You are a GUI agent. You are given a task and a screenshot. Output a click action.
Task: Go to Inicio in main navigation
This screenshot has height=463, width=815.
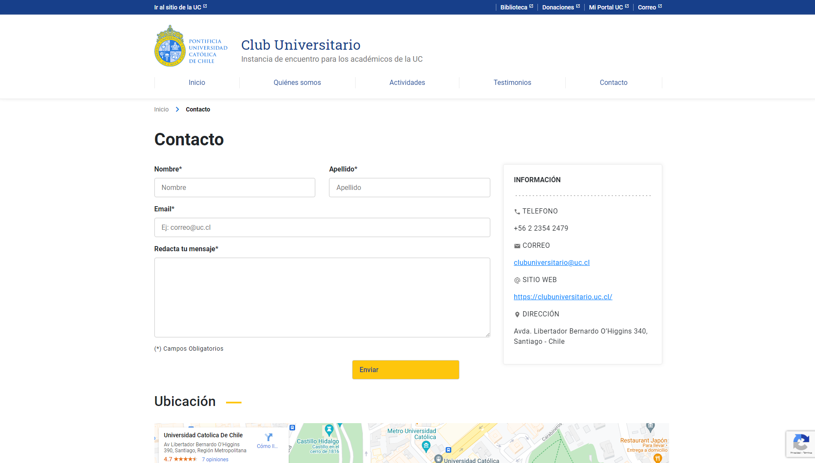197,82
